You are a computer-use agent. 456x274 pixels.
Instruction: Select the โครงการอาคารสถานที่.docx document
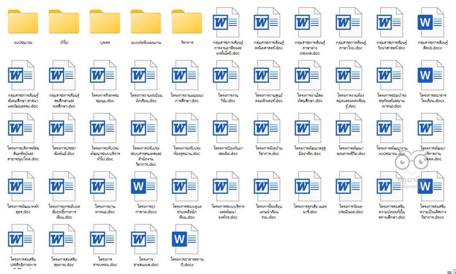tap(185, 239)
